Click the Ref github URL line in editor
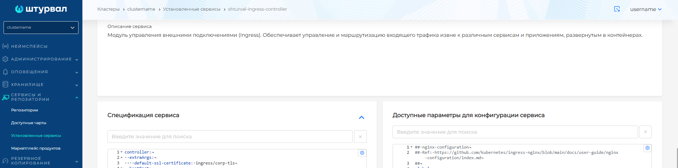The image size is (678, 168). [516, 155]
